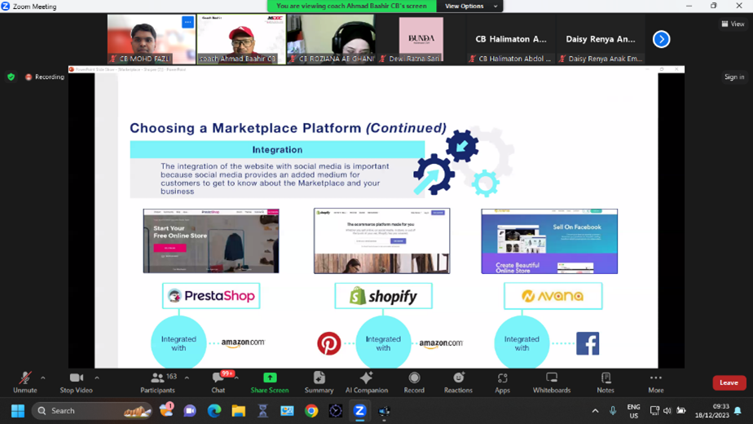The height and width of the screenshot is (424, 753).
Task: Expand chat options arrow
Action: coord(237,378)
